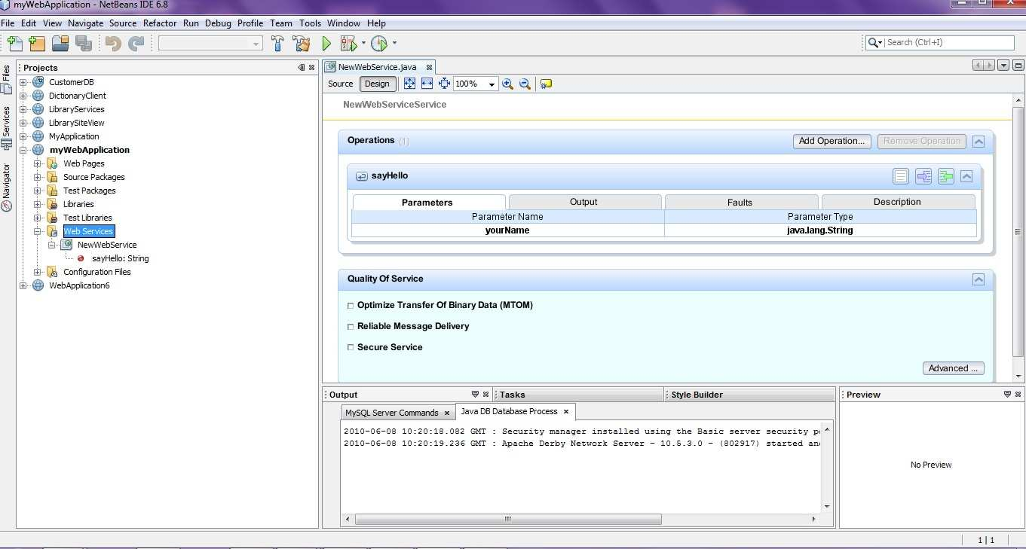1026x549 pixels.
Task: Run the main project with green arrow
Action: pyautogui.click(x=326, y=44)
